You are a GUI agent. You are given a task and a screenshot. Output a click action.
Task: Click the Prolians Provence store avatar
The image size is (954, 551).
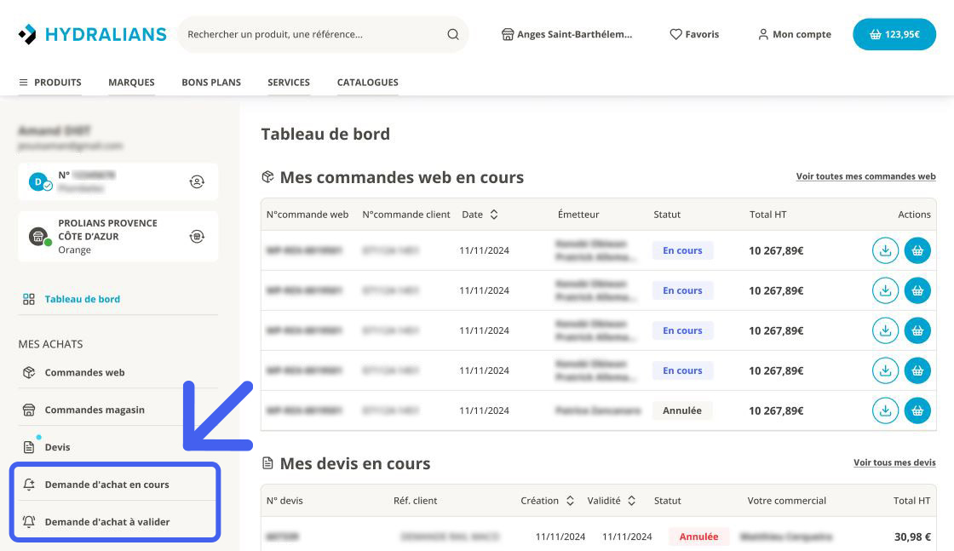tap(38, 236)
